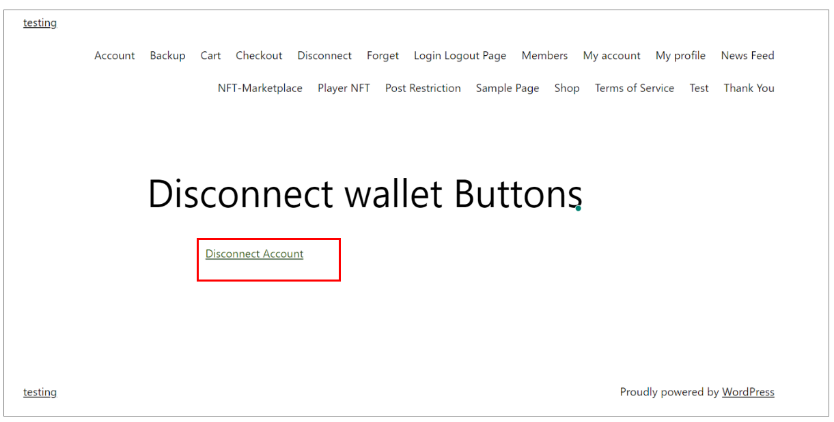Screen dimensions: 834x422
Task: Open the Sample Page link
Action: (x=508, y=88)
